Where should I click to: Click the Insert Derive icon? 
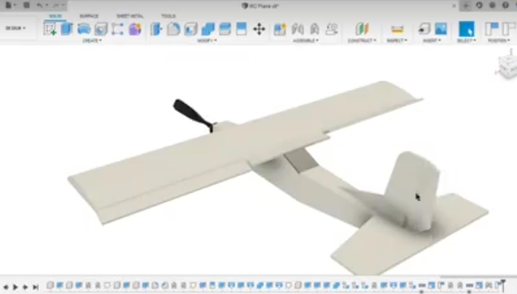point(424,29)
